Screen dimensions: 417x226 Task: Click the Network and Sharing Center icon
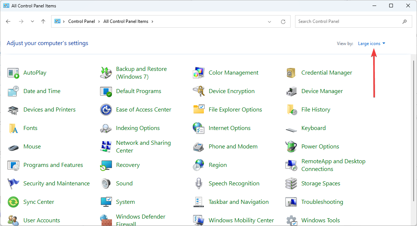[106, 147]
